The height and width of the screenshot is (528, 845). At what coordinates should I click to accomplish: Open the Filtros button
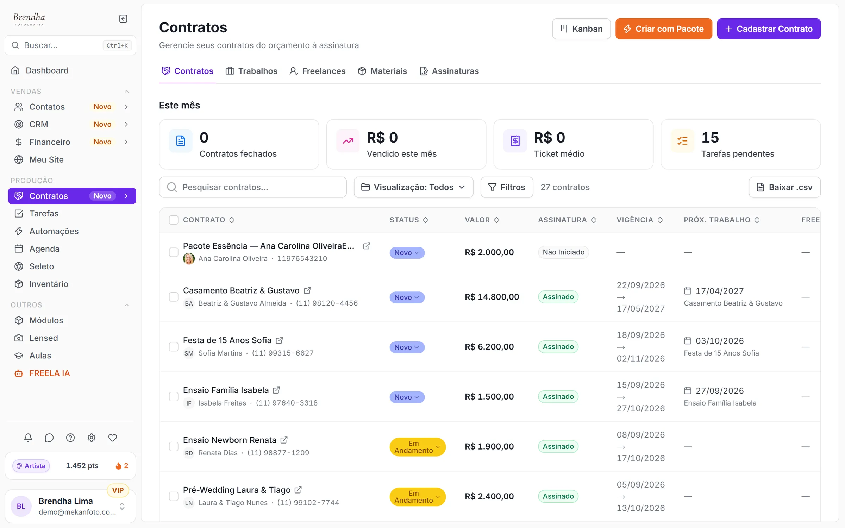point(507,187)
